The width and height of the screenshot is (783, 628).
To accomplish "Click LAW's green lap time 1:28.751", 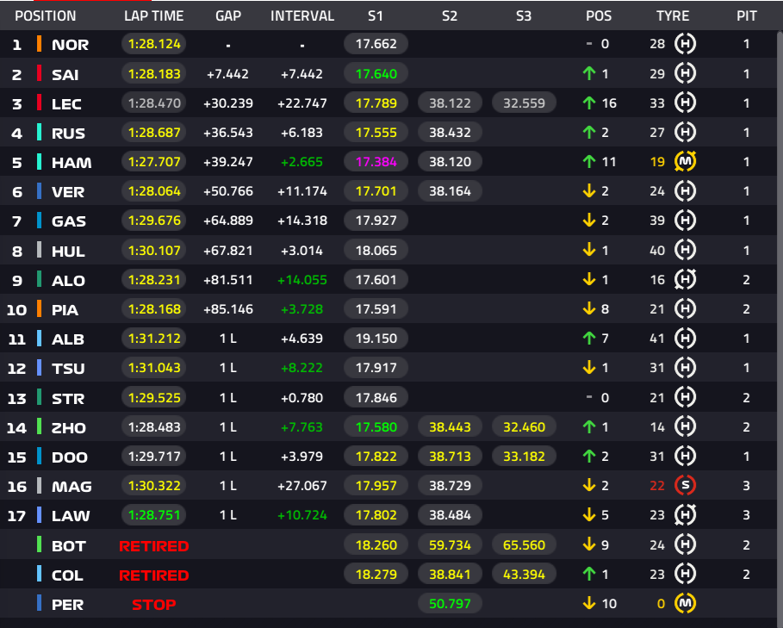I will click(154, 514).
